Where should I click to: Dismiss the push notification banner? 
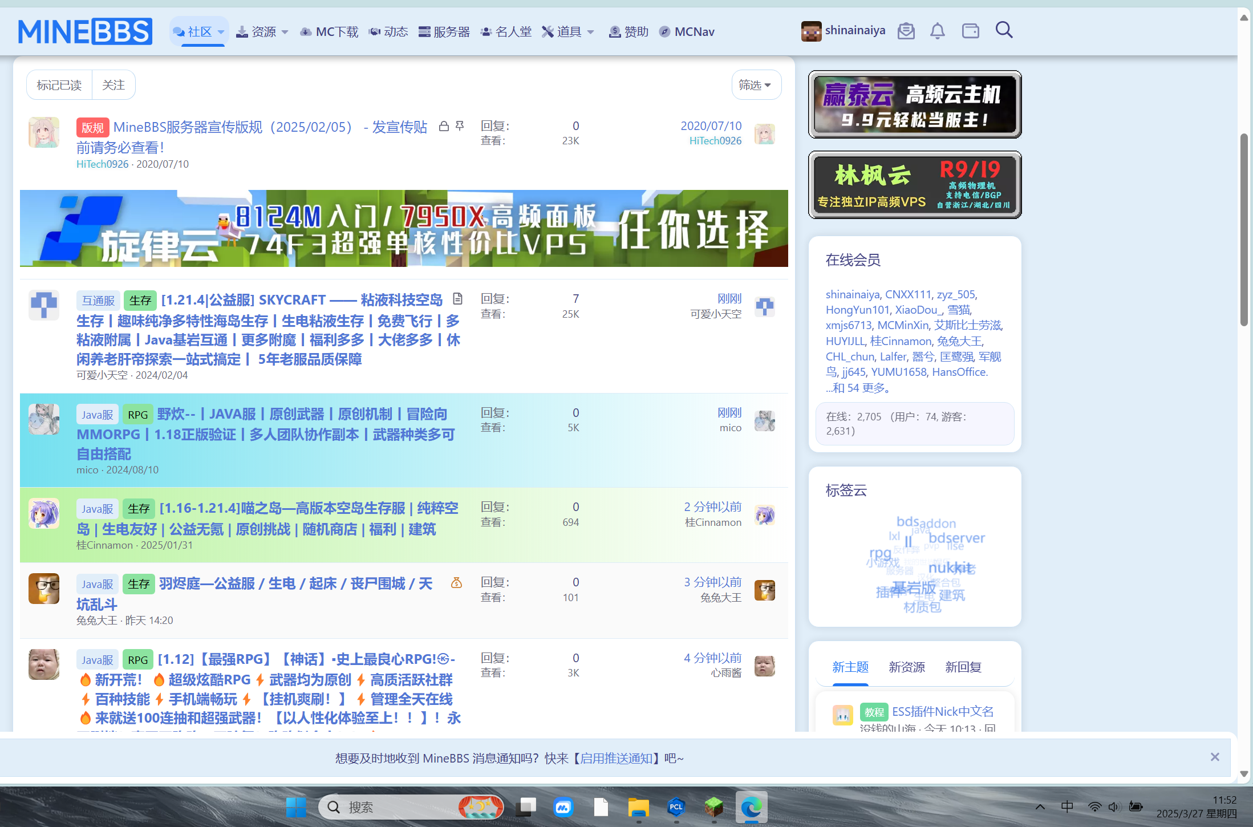tap(1215, 757)
